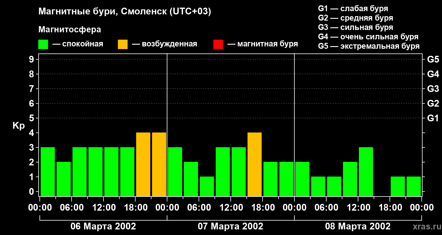
Task: Select the chart title 'Магнитные бури, Смоленск (UTC+03)'
Action: [x=125, y=12]
